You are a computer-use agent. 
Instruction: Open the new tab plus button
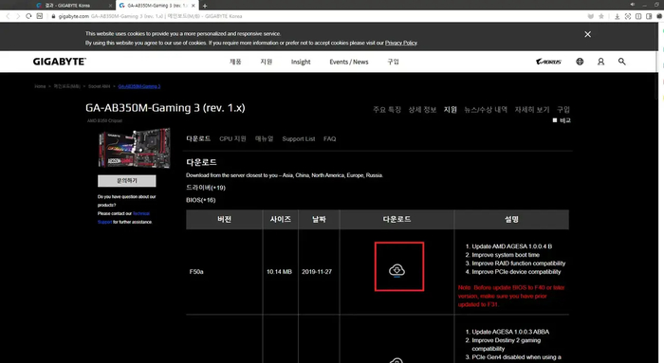205,6
